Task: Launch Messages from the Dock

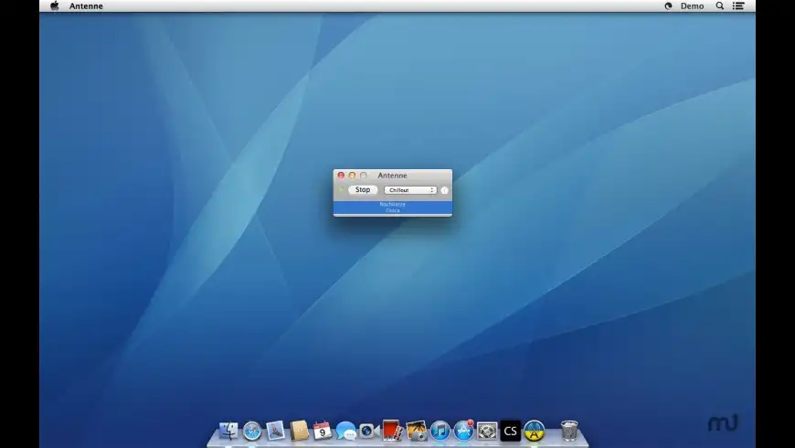Action: tap(345, 431)
